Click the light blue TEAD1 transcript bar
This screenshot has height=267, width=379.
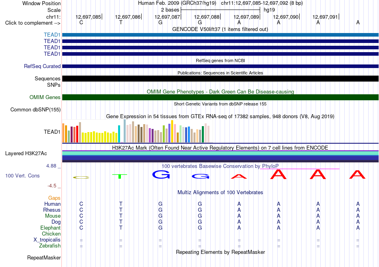pos(220,35)
